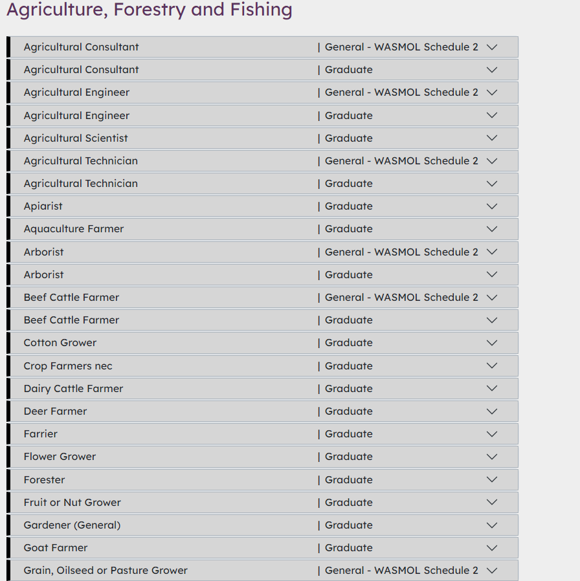Viewport: 580px width, 581px height.
Task: Click the Deer Farmer row chevron icon
Action: click(x=492, y=411)
